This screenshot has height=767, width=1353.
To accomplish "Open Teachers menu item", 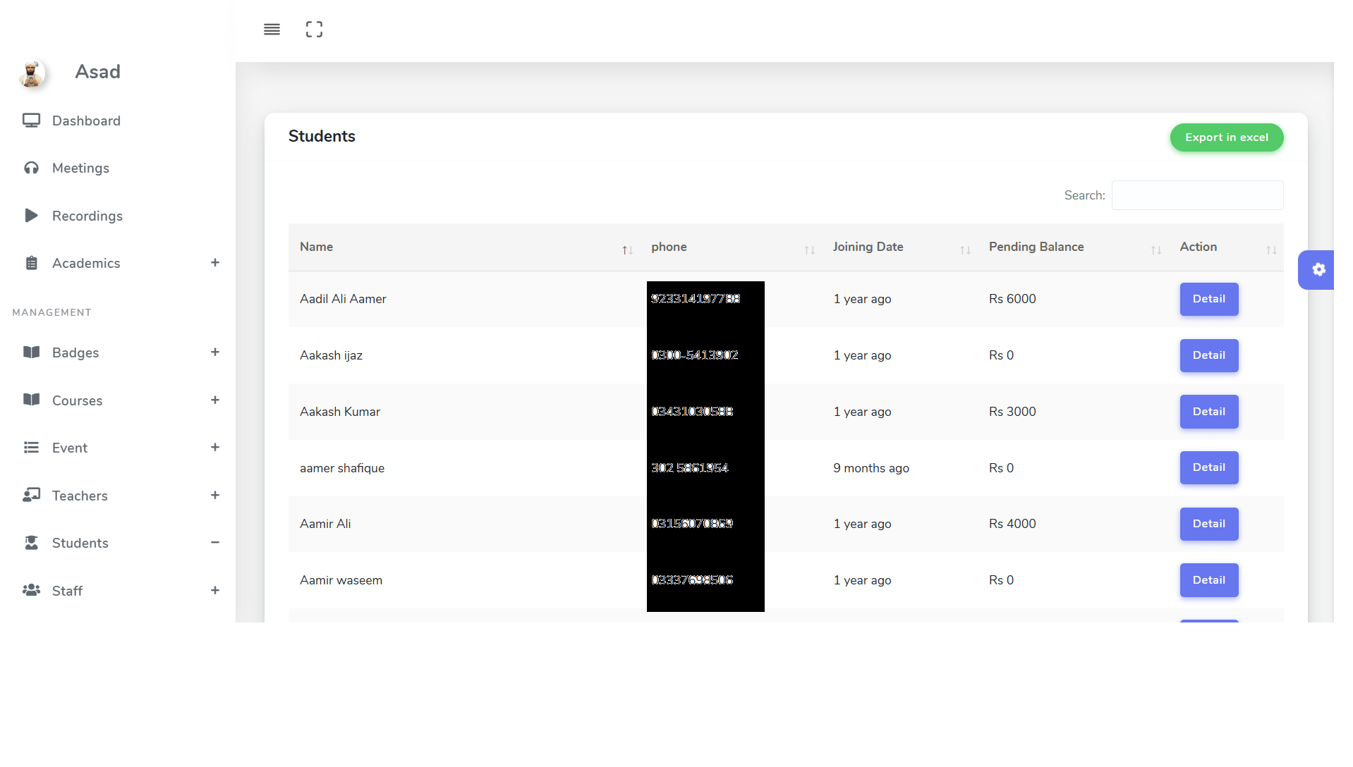I will click(118, 496).
